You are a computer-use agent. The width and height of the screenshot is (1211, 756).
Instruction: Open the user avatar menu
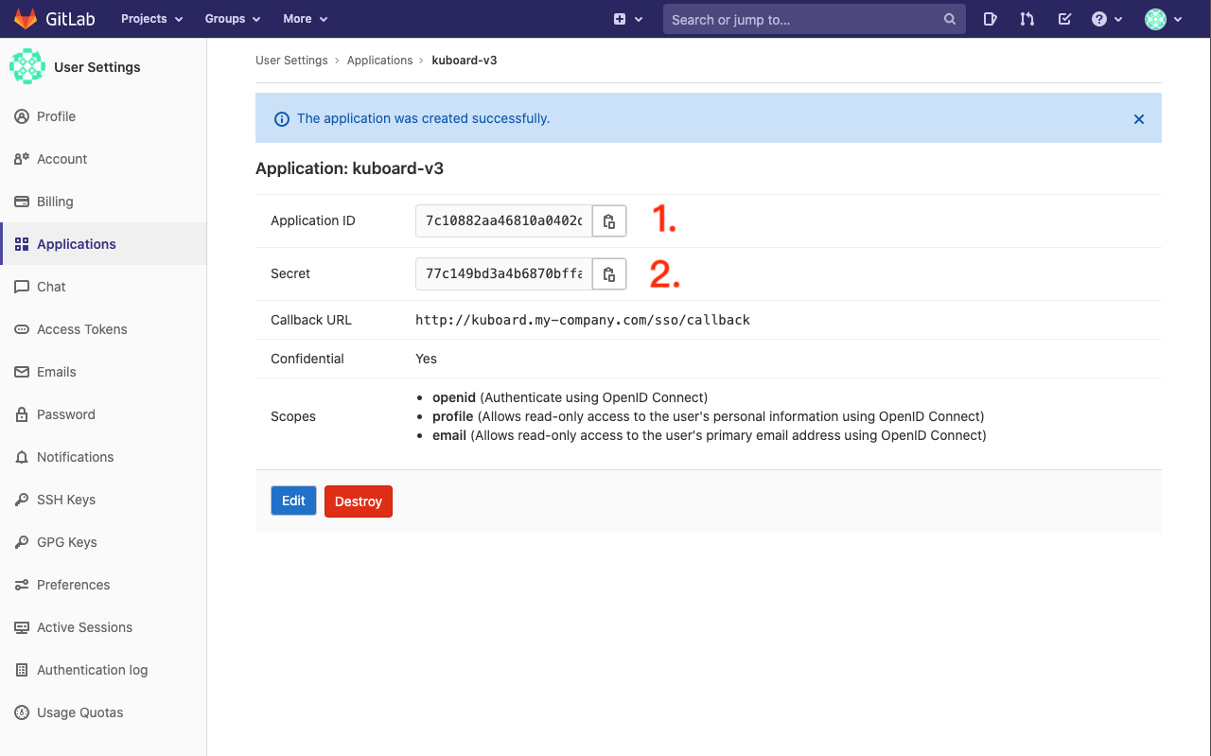1163,19
